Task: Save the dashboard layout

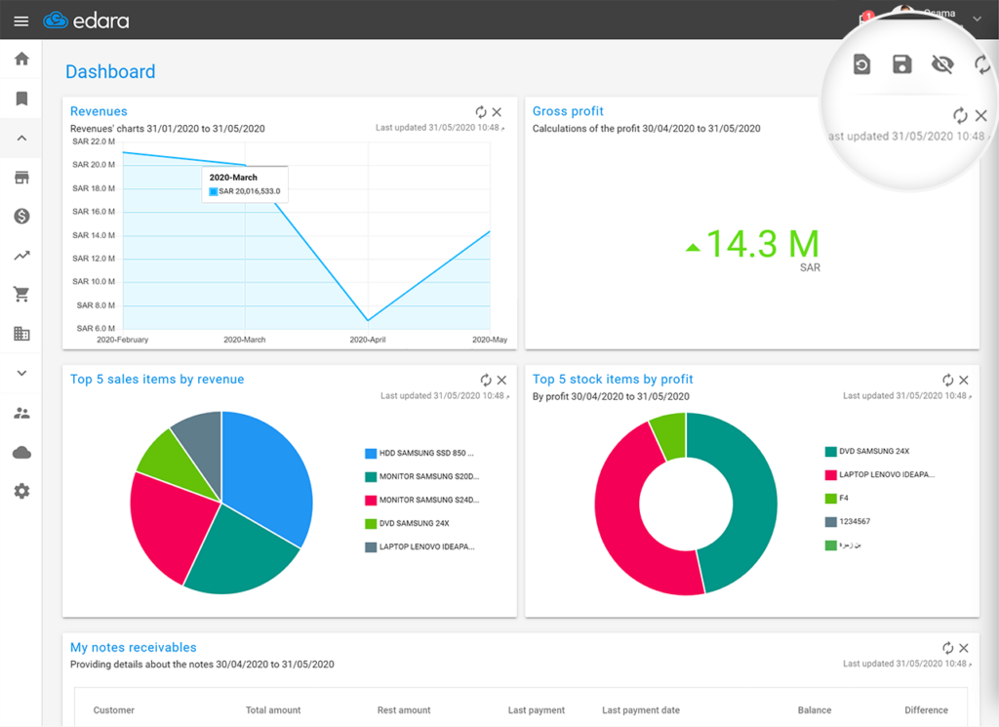Action: (901, 64)
